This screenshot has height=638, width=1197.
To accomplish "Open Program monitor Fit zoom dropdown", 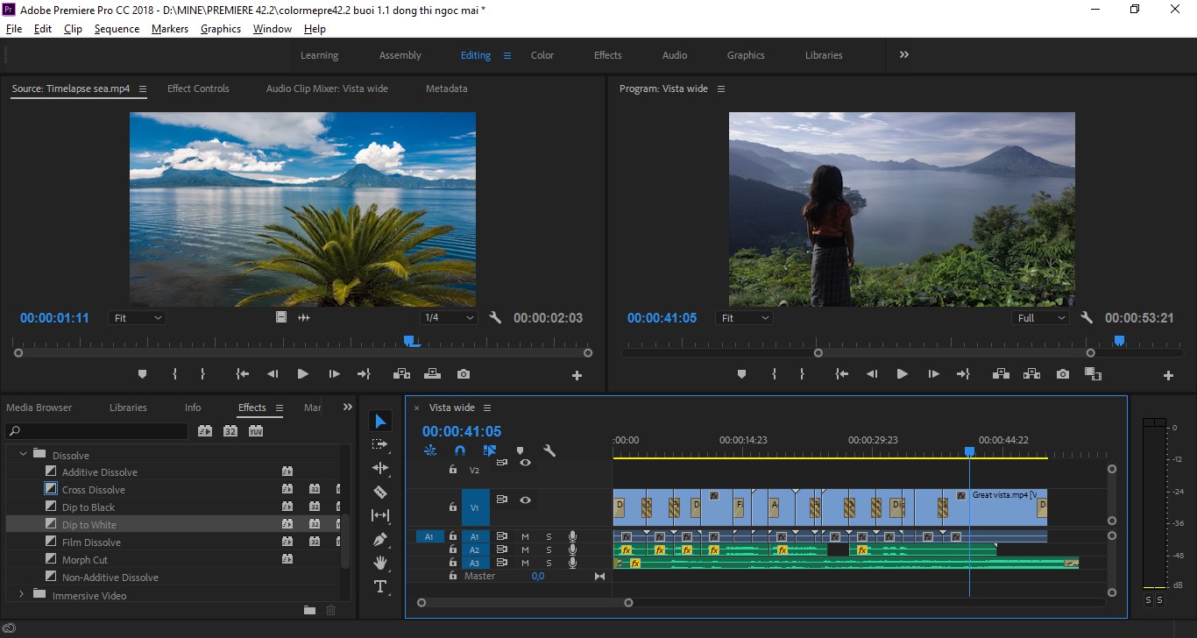I will (x=744, y=318).
